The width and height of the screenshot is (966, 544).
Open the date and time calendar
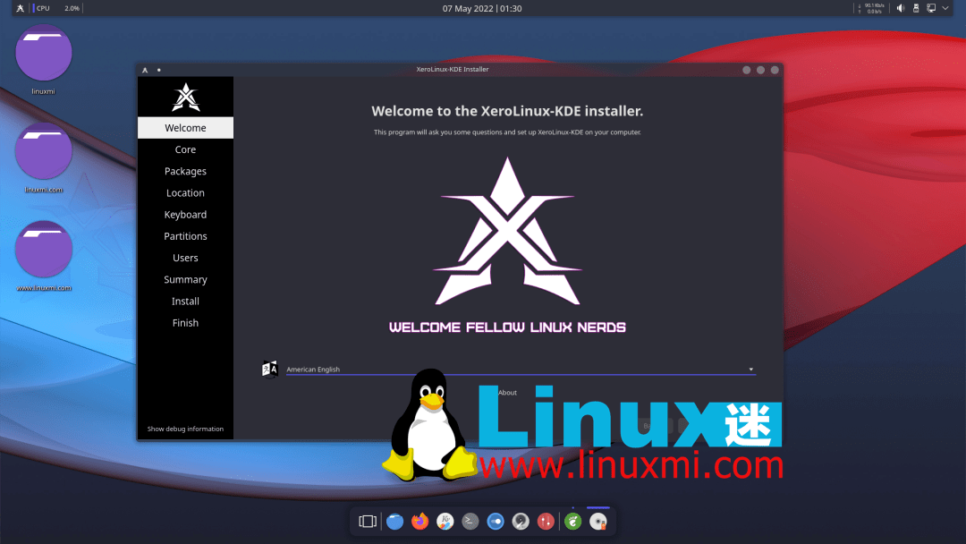(x=482, y=9)
